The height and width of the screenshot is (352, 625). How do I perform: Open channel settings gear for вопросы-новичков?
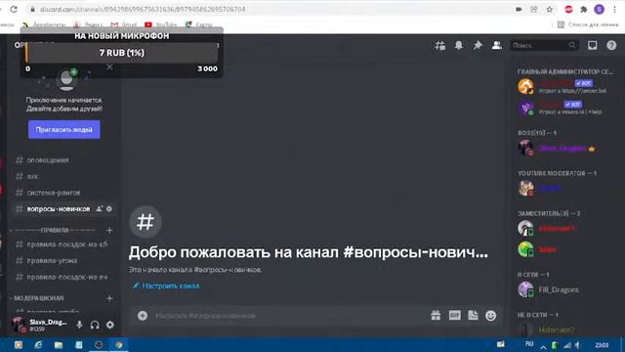point(109,208)
